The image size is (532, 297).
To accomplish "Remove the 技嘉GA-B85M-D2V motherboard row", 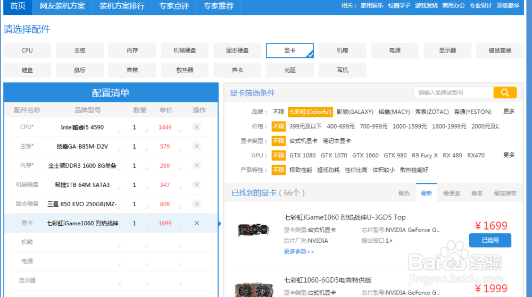I will 196,146.
